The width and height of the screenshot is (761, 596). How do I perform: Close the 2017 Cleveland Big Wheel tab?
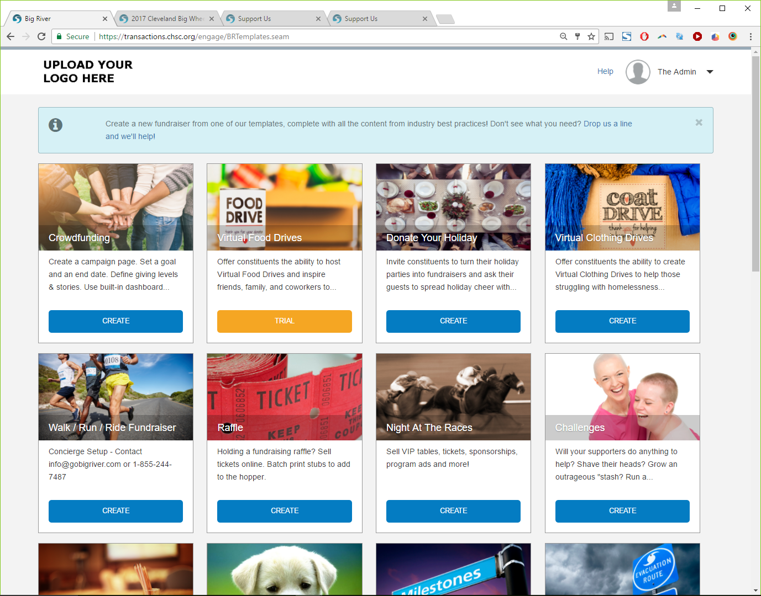212,19
